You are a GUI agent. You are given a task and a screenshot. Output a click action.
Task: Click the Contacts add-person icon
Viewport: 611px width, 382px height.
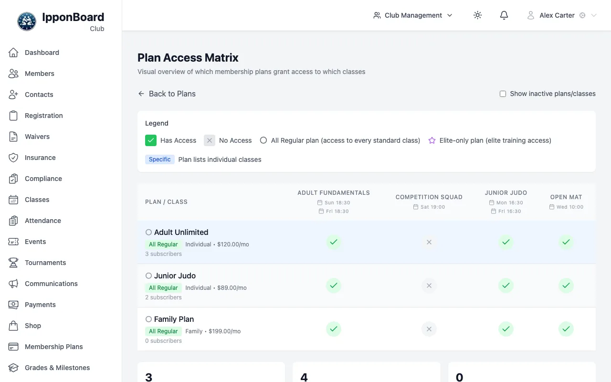(x=13, y=95)
